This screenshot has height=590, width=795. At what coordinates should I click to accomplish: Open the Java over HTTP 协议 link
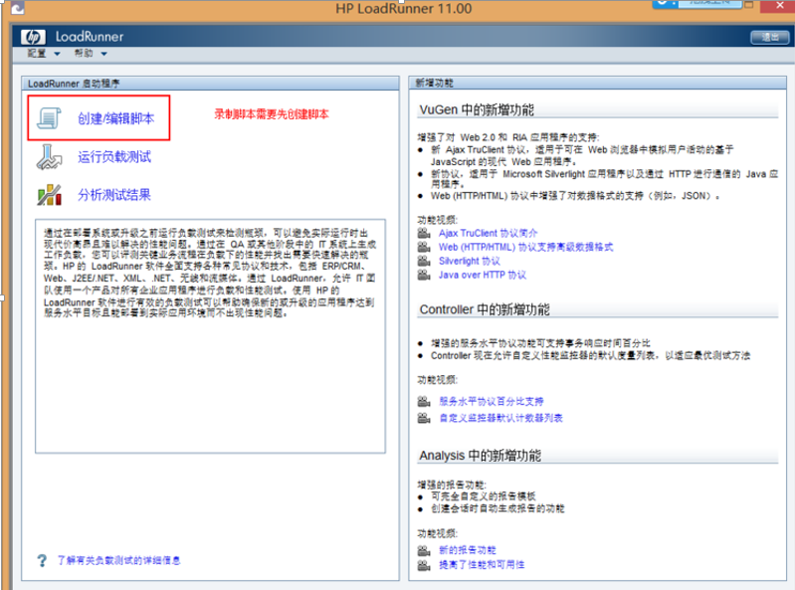pos(483,275)
